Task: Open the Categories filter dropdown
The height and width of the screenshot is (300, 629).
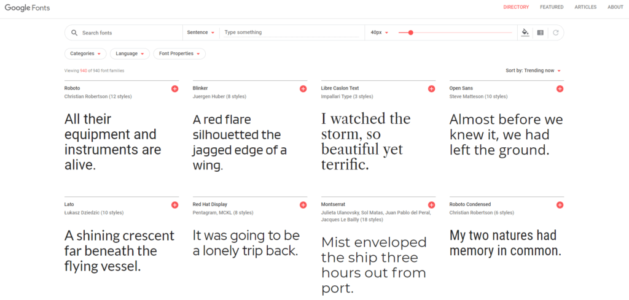Action: point(85,53)
